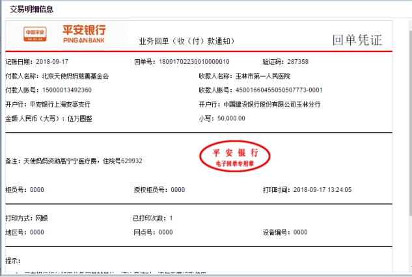Click the 记账日期 label

coord(18,62)
